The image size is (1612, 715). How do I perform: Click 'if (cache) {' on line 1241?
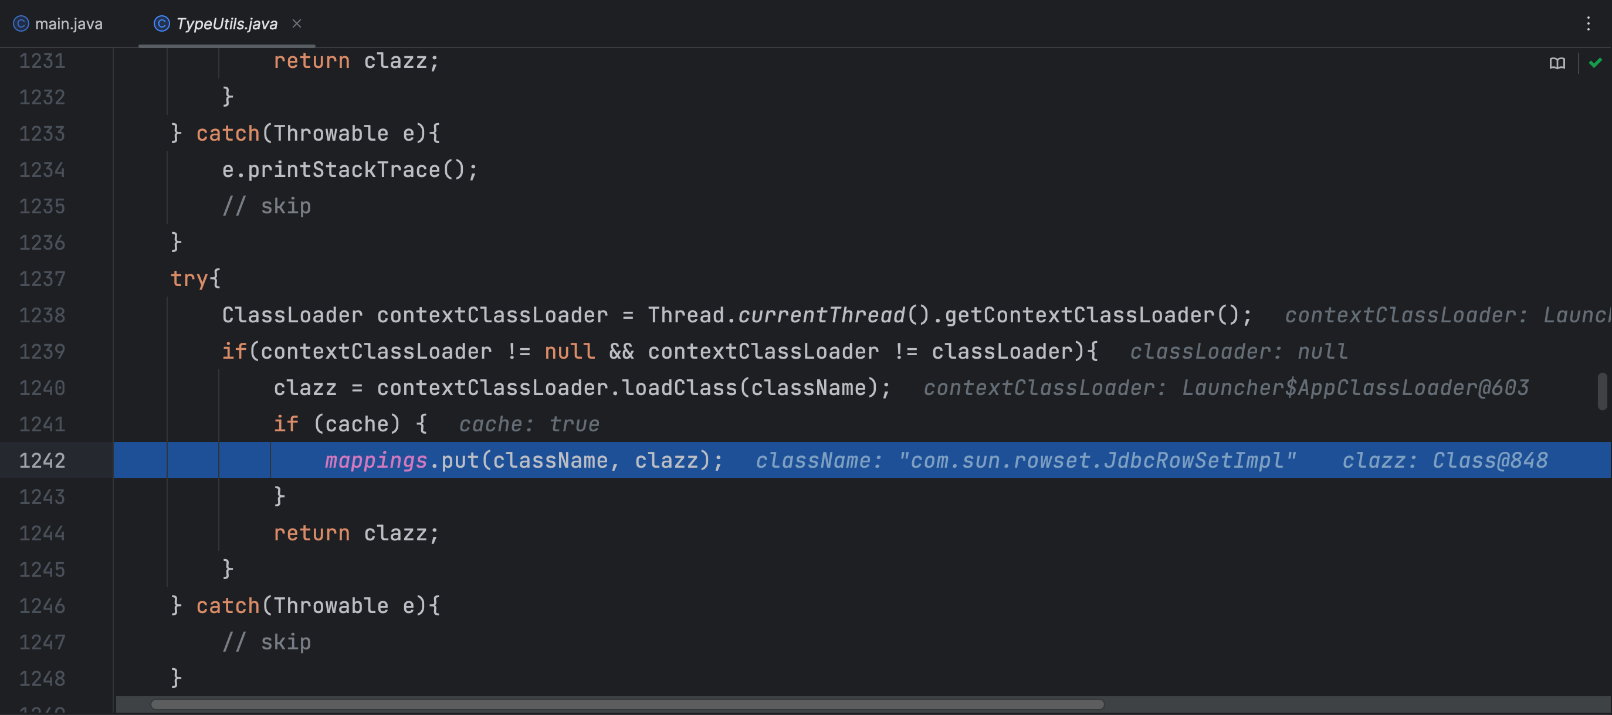(x=350, y=424)
